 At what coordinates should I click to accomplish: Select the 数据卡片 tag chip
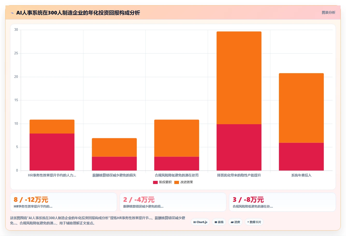point(254,222)
